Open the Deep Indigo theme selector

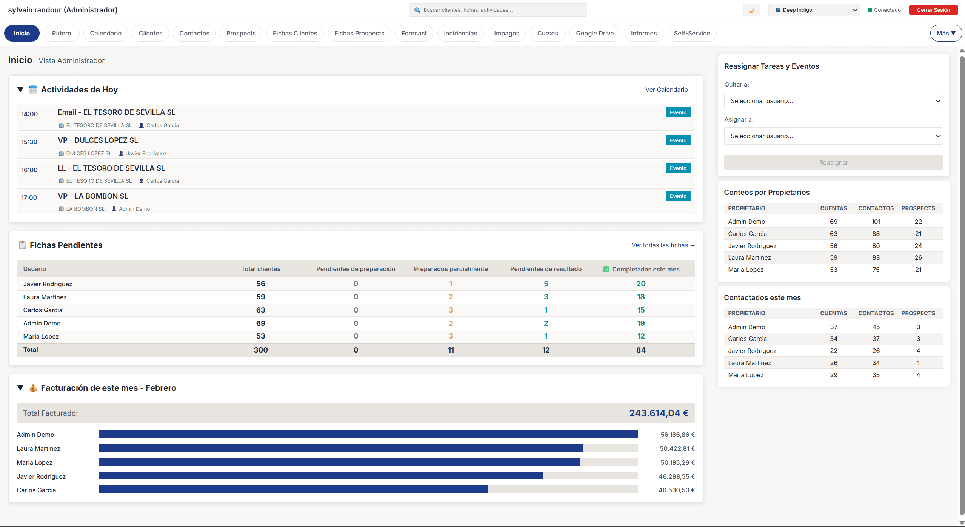(x=814, y=10)
